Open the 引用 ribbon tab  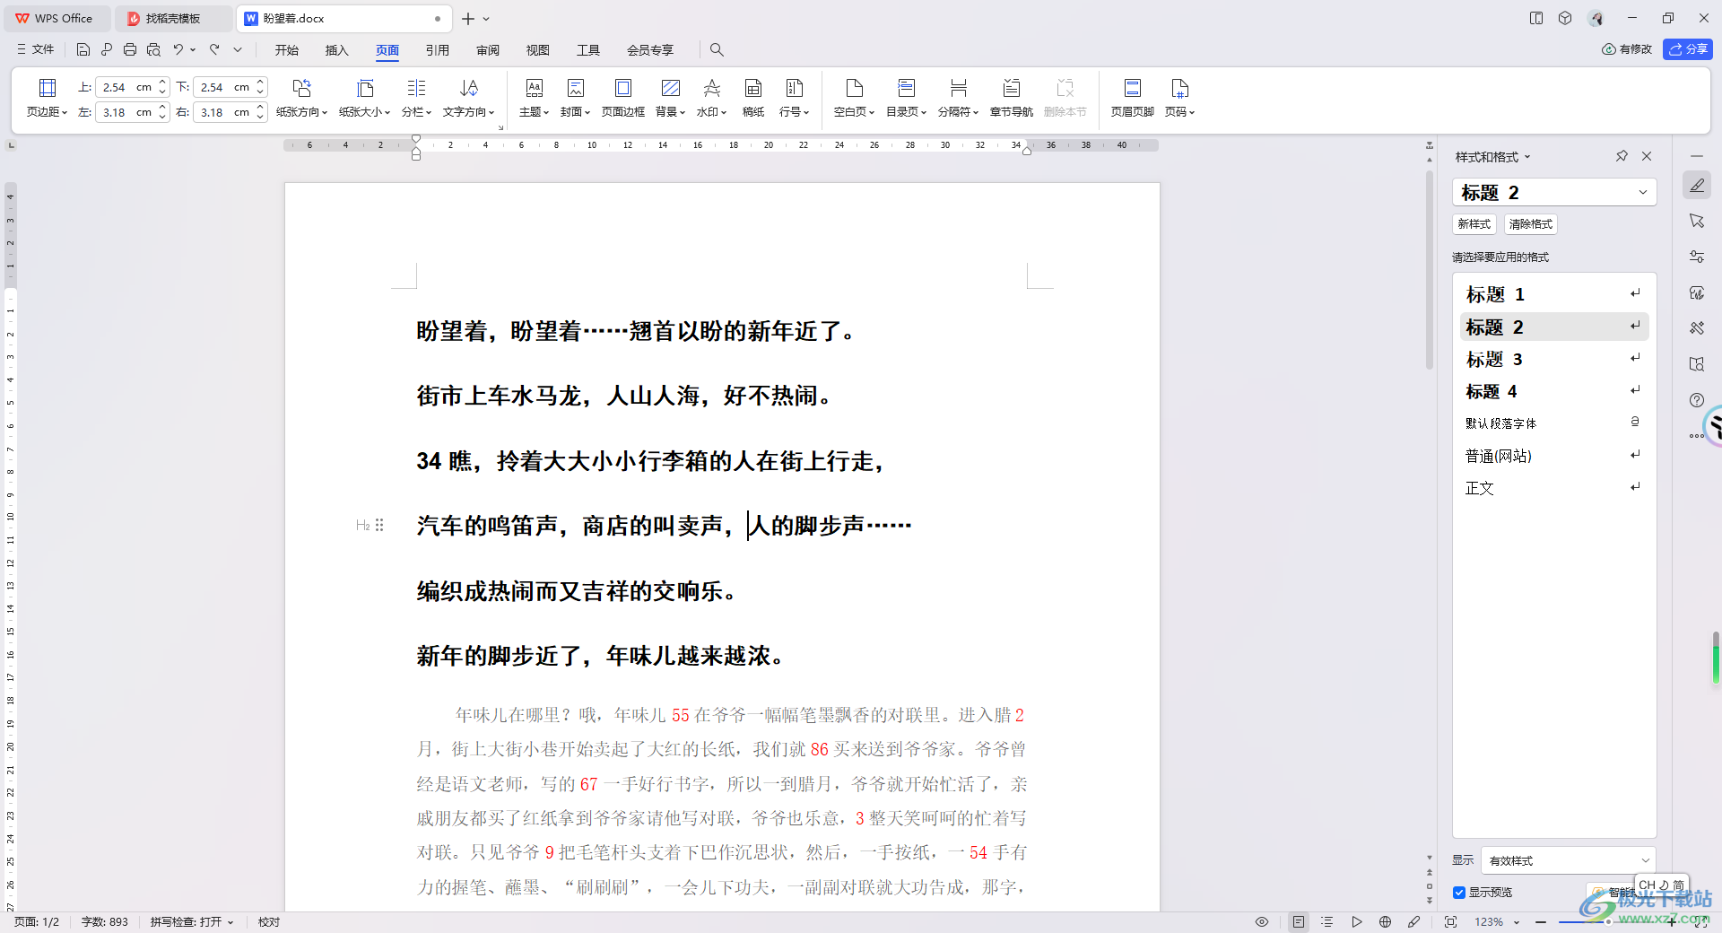coord(438,49)
